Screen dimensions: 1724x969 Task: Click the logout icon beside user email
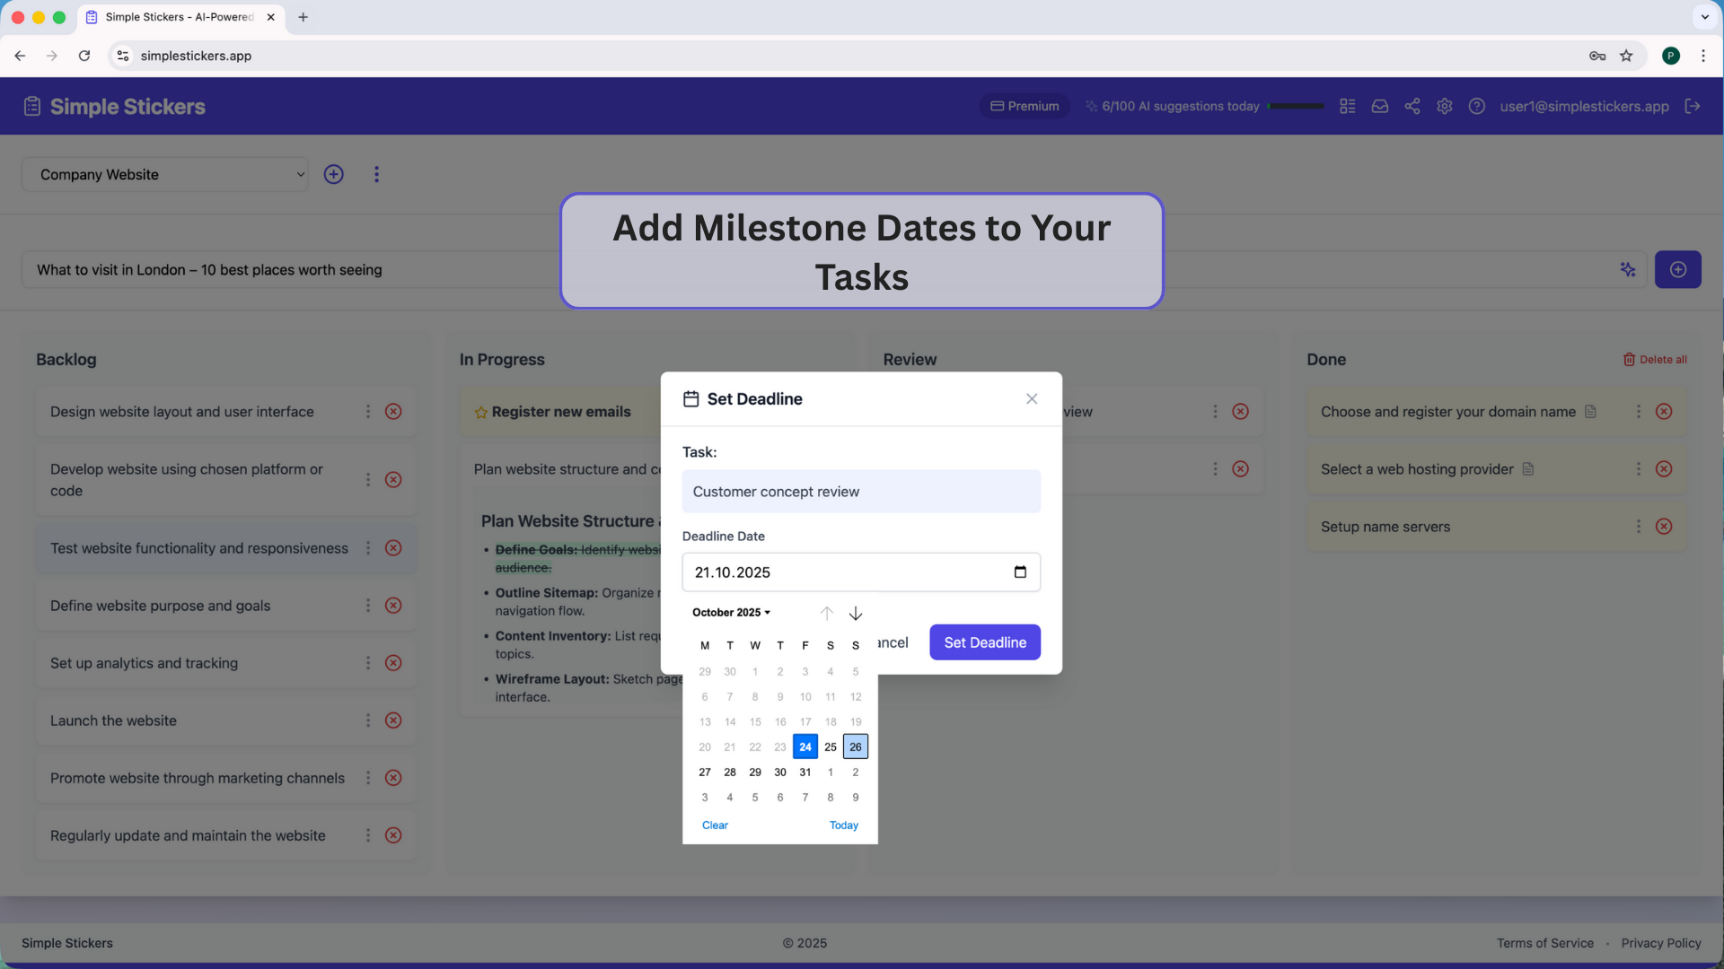pos(1693,106)
